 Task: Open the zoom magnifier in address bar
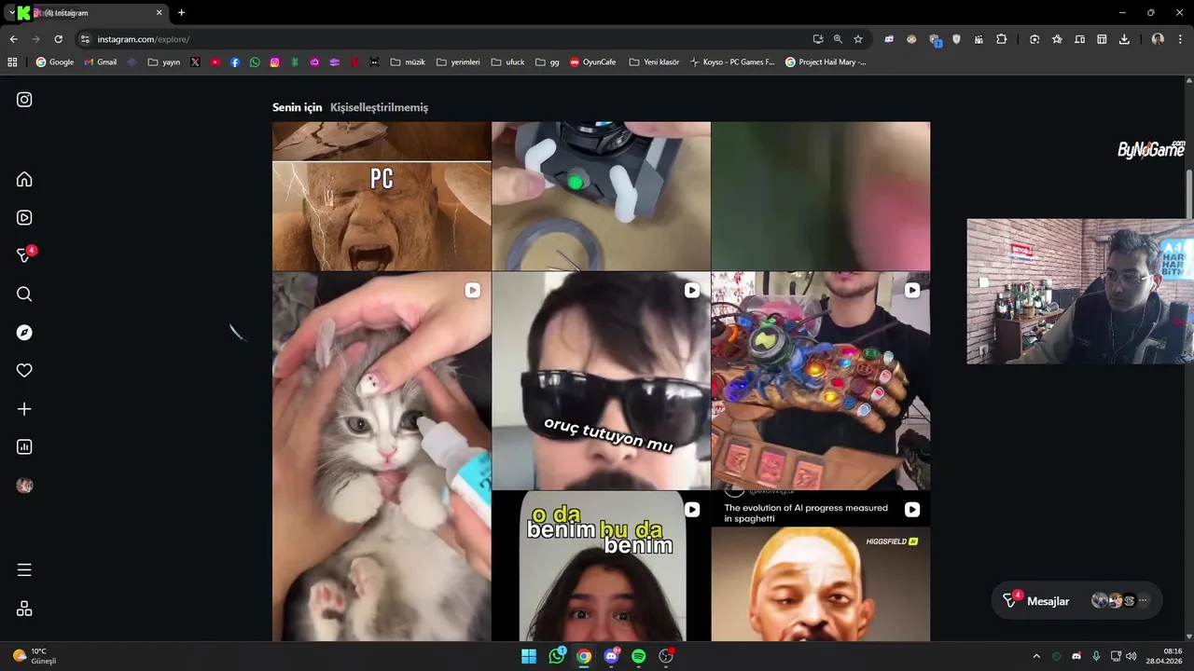(x=838, y=39)
